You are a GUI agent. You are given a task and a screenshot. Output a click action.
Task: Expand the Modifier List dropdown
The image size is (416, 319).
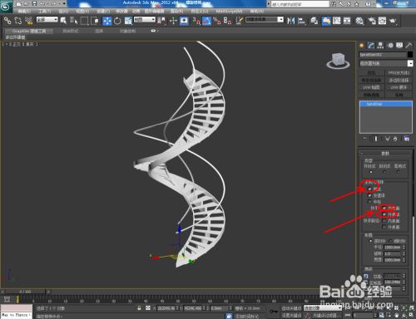(386, 63)
